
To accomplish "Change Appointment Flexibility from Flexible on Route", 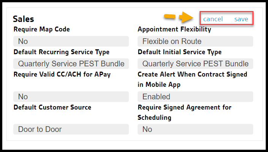I will coord(195,41).
